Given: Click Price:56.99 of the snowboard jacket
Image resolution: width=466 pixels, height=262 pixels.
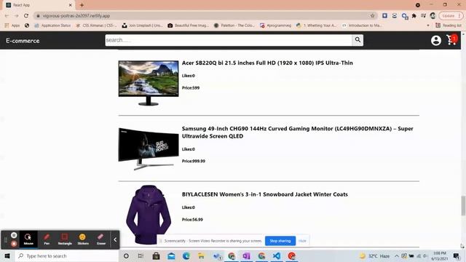Looking at the screenshot, I should pyautogui.click(x=192, y=220).
